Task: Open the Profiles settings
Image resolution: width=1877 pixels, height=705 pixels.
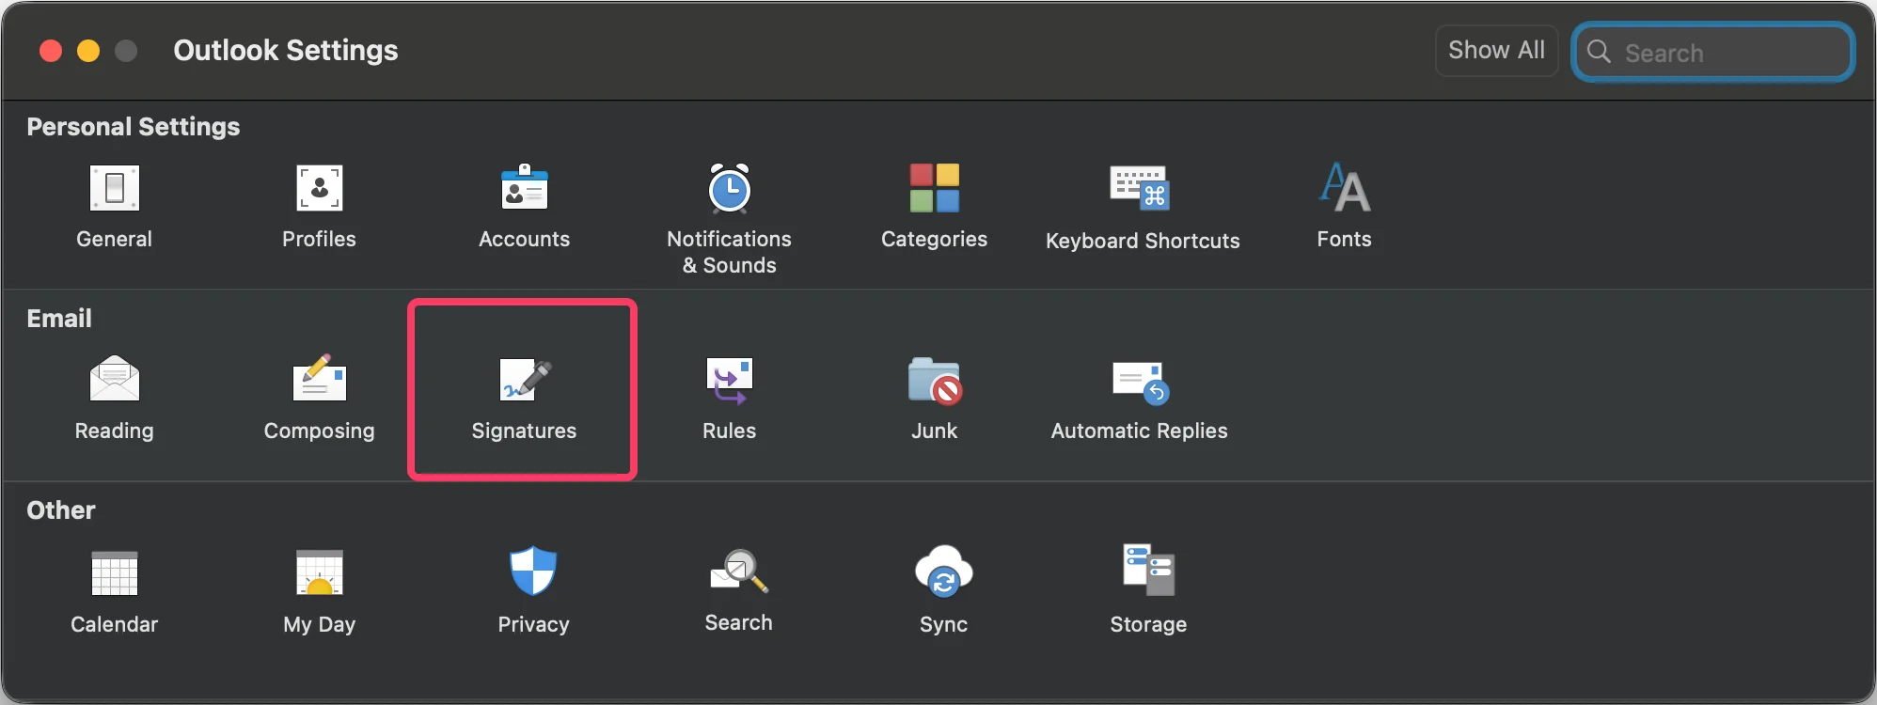Action: tap(319, 206)
